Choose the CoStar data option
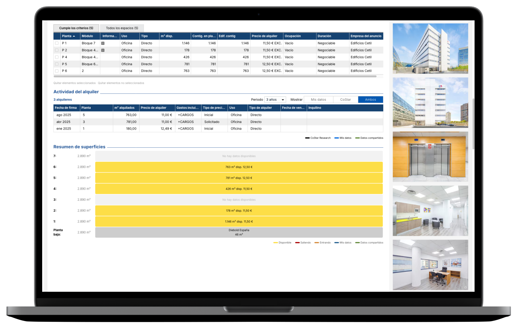The height and width of the screenshot is (331, 518). click(346, 100)
